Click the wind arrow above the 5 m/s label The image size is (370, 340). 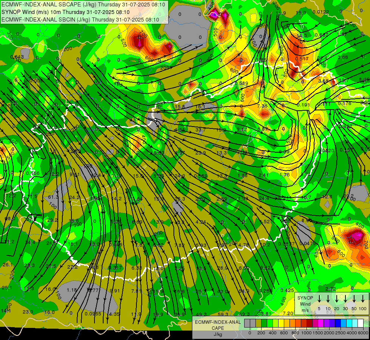(319, 298)
